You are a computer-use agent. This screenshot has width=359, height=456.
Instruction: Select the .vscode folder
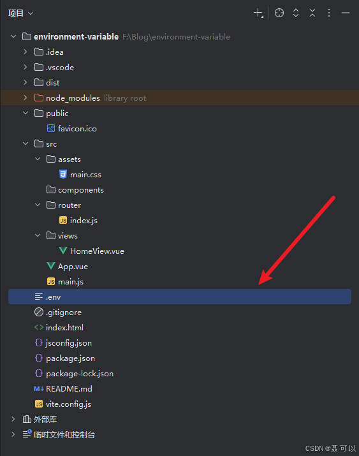(60, 68)
